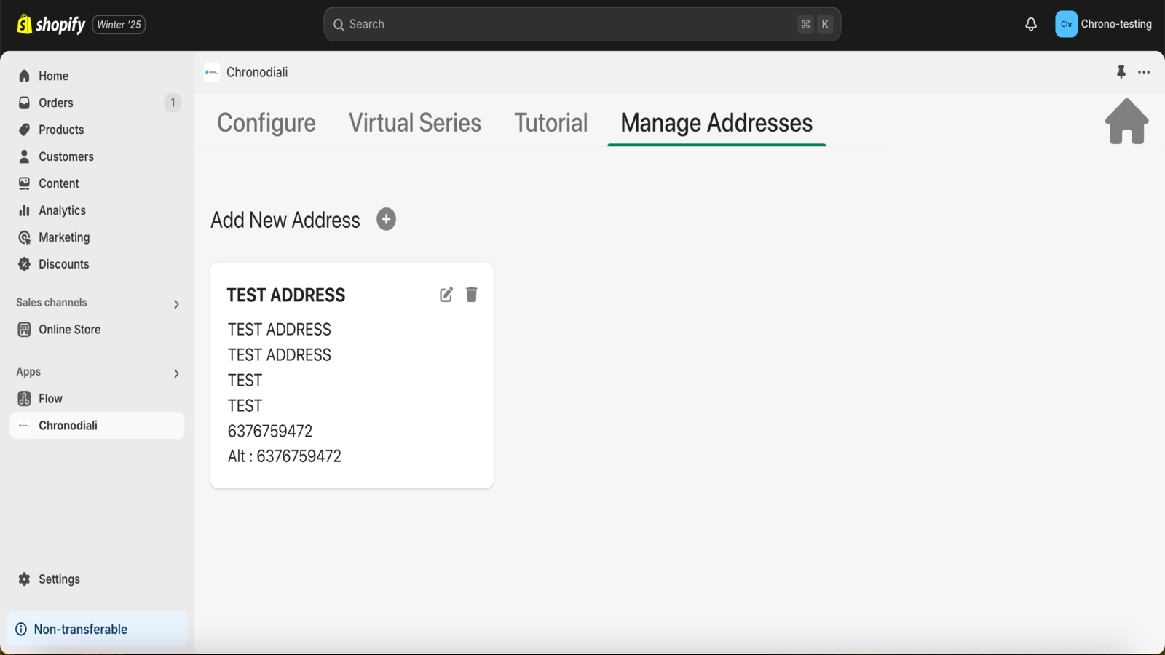The height and width of the screenshot is (655, 1165).
Task: Open the notifications bell
Action: coord(1030,24)
